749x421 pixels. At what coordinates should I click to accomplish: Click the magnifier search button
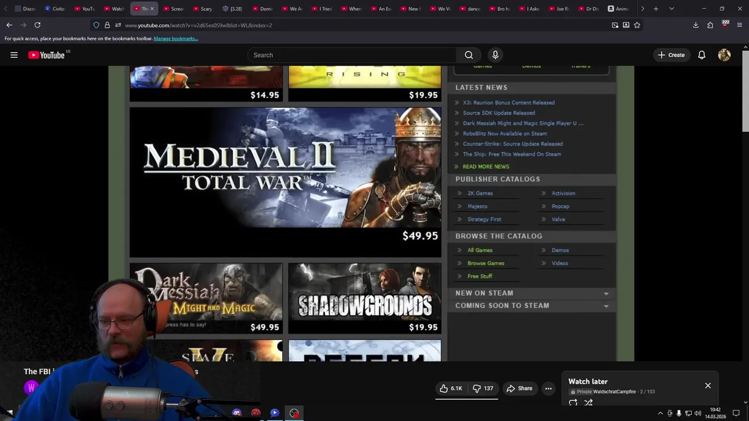[x=469, y=55]
